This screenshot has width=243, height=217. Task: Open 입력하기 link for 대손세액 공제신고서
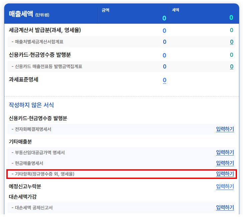click(225, 207)
